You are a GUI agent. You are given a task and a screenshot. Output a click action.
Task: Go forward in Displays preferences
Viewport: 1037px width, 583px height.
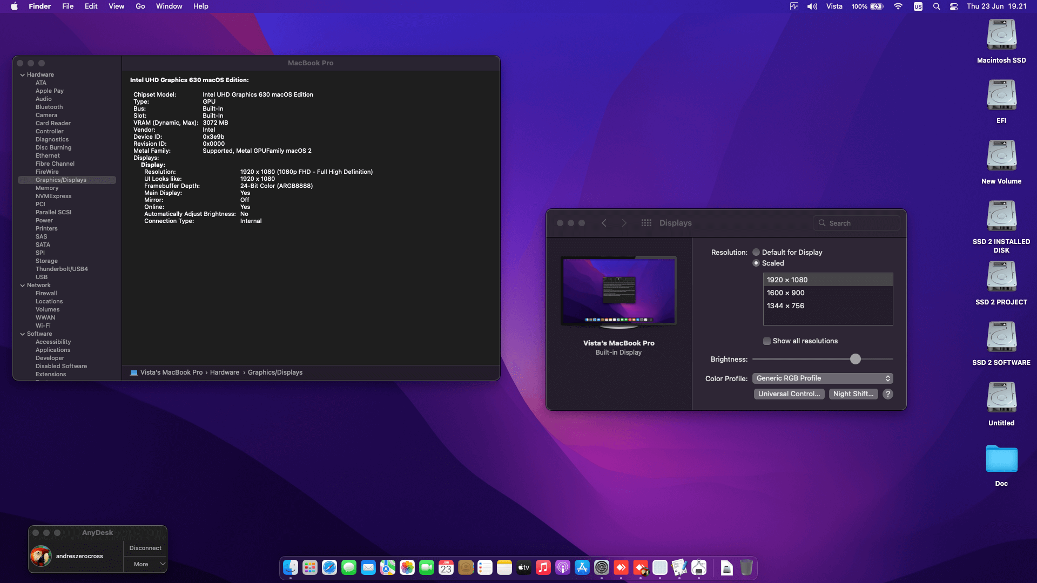click(624, 223)
